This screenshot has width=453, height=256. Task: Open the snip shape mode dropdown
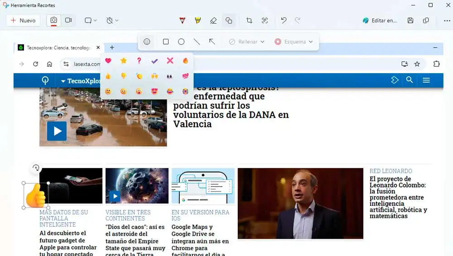coord(91,20)
